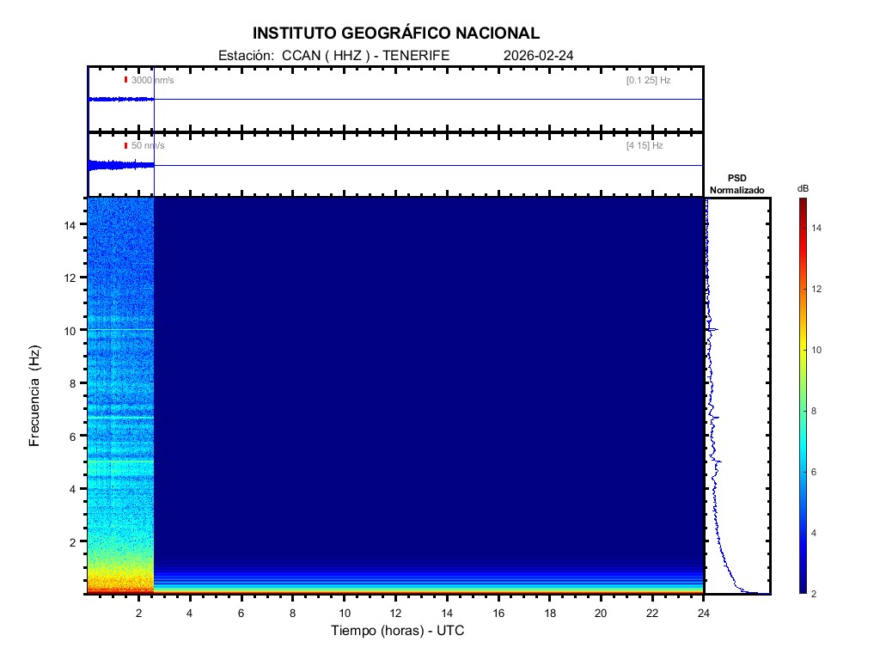This screenshot has height=660, width=880.
Task: Click the dB unit label above the colorbar
Action: coord(802,188)
